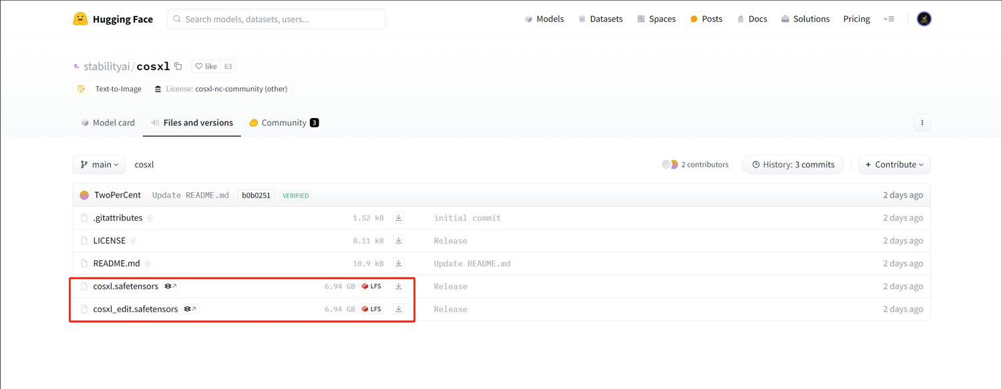Open the Community tab
Screen dimensions: 1002x389
point(283,123)
